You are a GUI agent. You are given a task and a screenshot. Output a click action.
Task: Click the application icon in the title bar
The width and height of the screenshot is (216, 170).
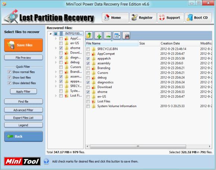point(4,4)
